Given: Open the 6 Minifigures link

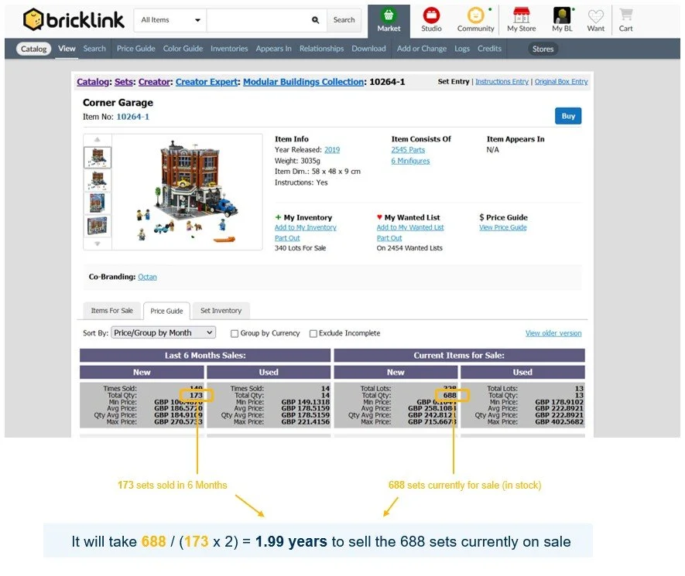Looking at the screenshot, I should coord(410,161).
